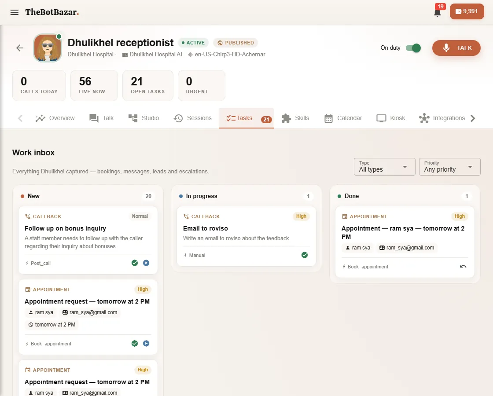The height and width of the screenshot is (396, 493).
Task: Open 'Follow up on bonus inquiry' card title
Action: point(66,228)
